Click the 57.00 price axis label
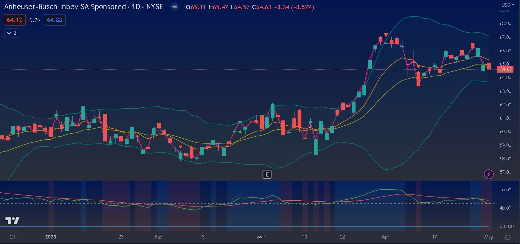The image size is (520, 244). point(506,172)
